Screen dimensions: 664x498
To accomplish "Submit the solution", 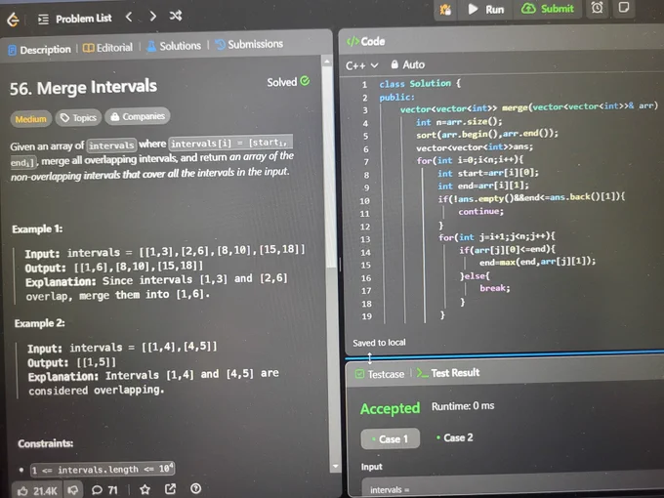I will [x=548, y=9].
